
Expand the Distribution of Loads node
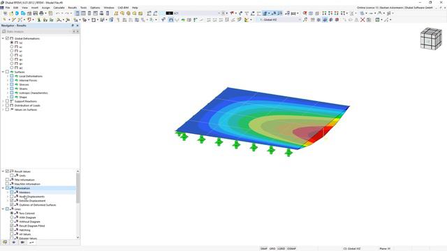point(3,105)
